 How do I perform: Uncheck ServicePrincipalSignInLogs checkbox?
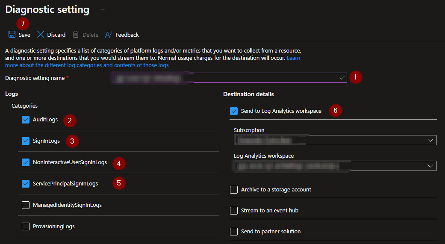click(26, 184)
